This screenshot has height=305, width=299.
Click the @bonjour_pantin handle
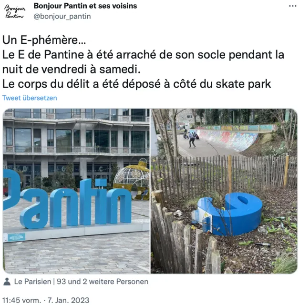tap(62, 16)
